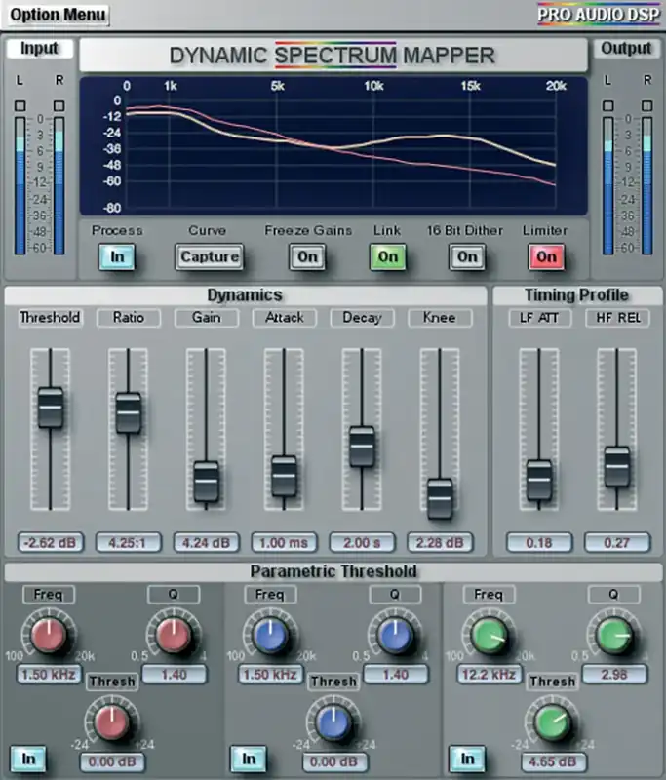Click the Ratio label
Viewport: 666px width, 780px height.
(x=129, y=318)
